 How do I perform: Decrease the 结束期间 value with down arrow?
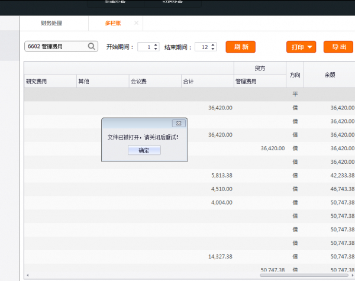click(x=213, y=49)
